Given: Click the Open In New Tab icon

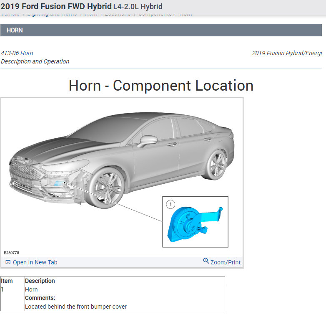Looking at the screenshot, I should pos(8,262).
